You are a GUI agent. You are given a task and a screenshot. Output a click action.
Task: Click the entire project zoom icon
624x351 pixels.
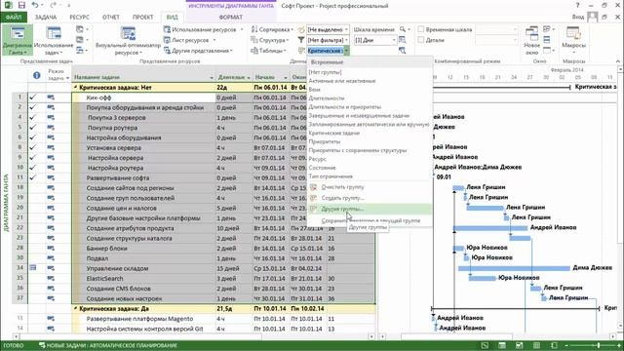403,40
